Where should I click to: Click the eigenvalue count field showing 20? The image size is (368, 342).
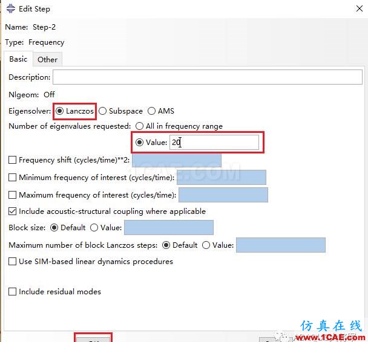[214, 142]
